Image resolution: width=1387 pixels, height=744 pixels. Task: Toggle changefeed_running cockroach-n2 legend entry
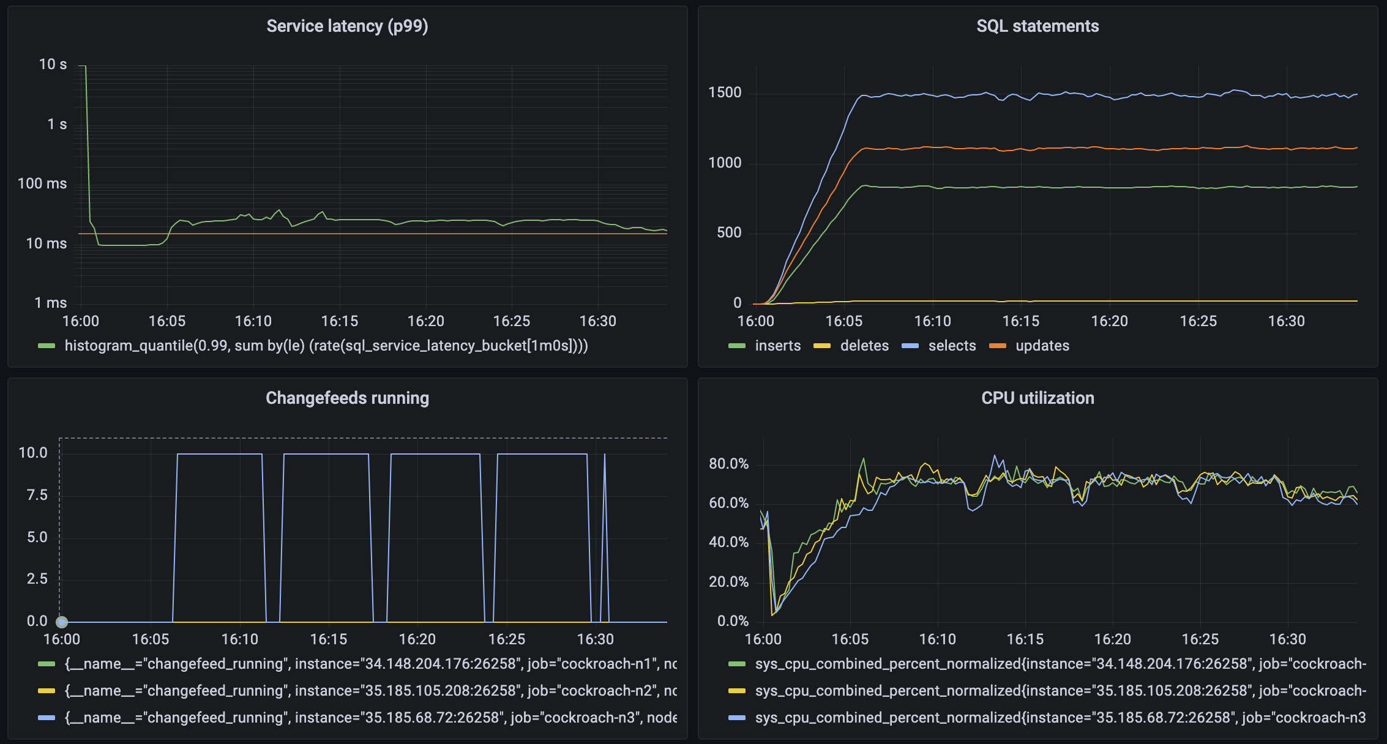click(371, 691)
